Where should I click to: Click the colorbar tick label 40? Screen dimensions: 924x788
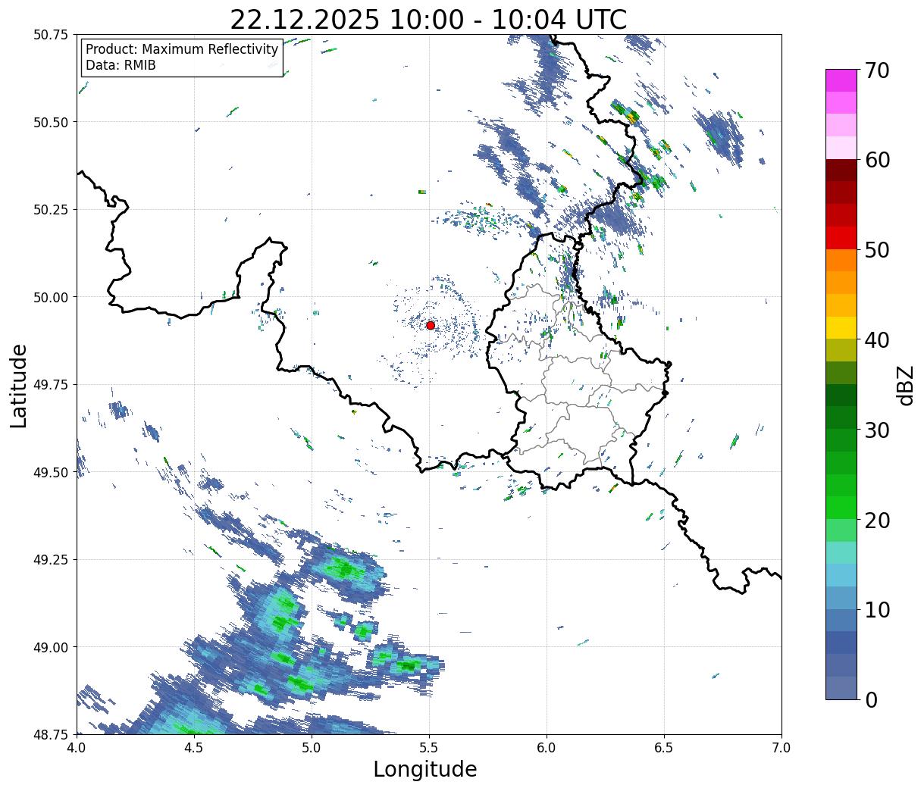tap(877, 340)
